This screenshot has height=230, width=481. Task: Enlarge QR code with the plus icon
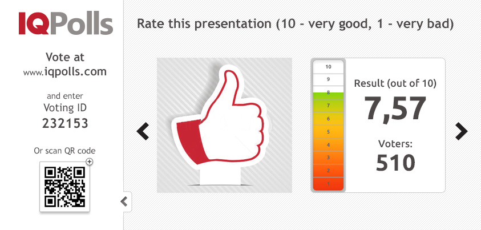(89, 162)
